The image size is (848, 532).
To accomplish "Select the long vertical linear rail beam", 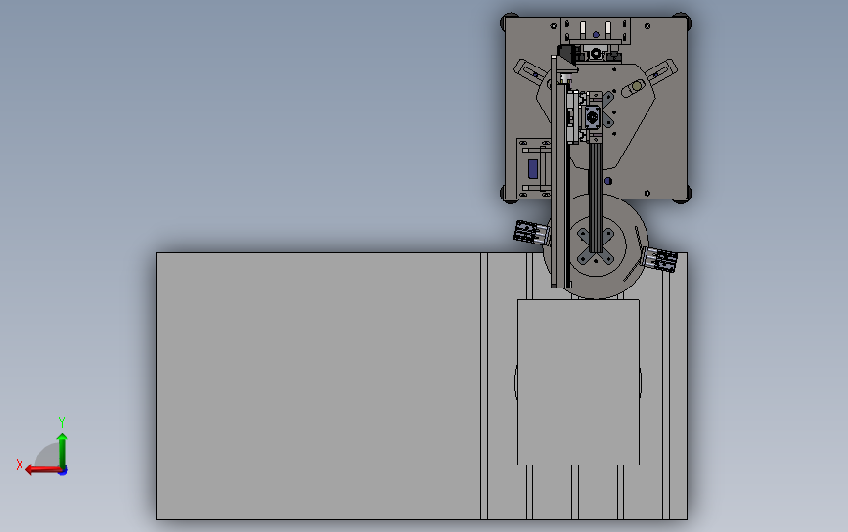I will coord(560,172).
